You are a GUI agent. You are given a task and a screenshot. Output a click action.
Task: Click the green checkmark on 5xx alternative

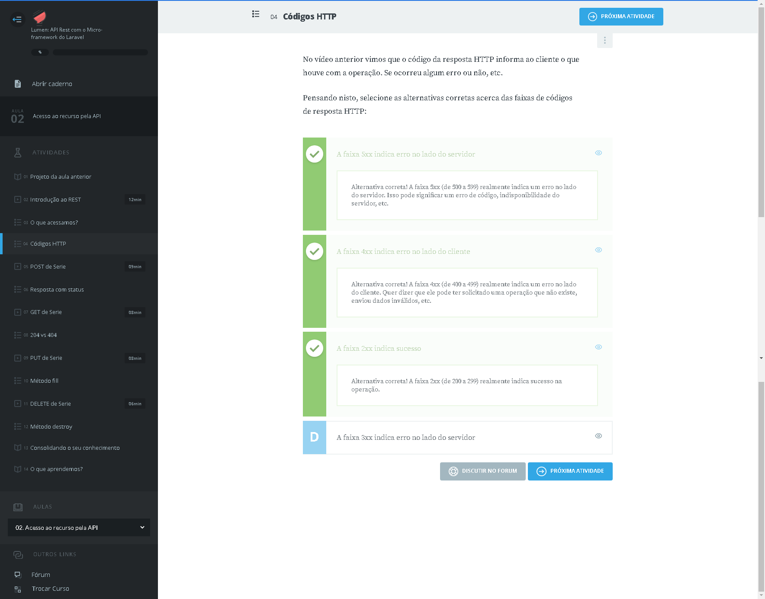coord(315,154)
